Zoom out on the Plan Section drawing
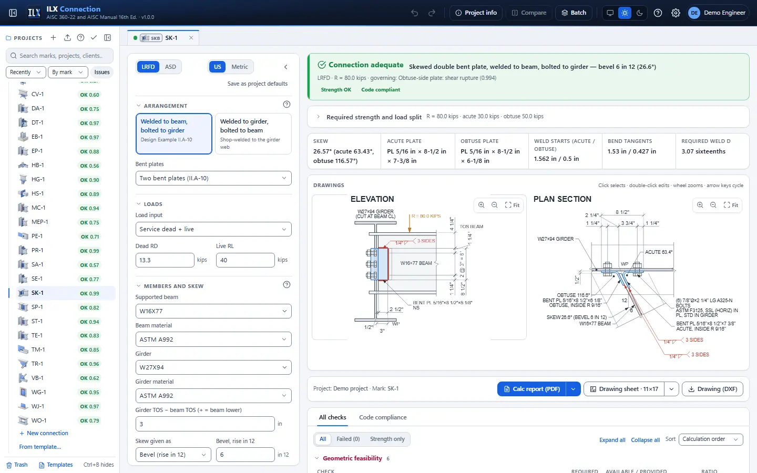757x473 pixels. pyautogui.click(x=713, y=205)
